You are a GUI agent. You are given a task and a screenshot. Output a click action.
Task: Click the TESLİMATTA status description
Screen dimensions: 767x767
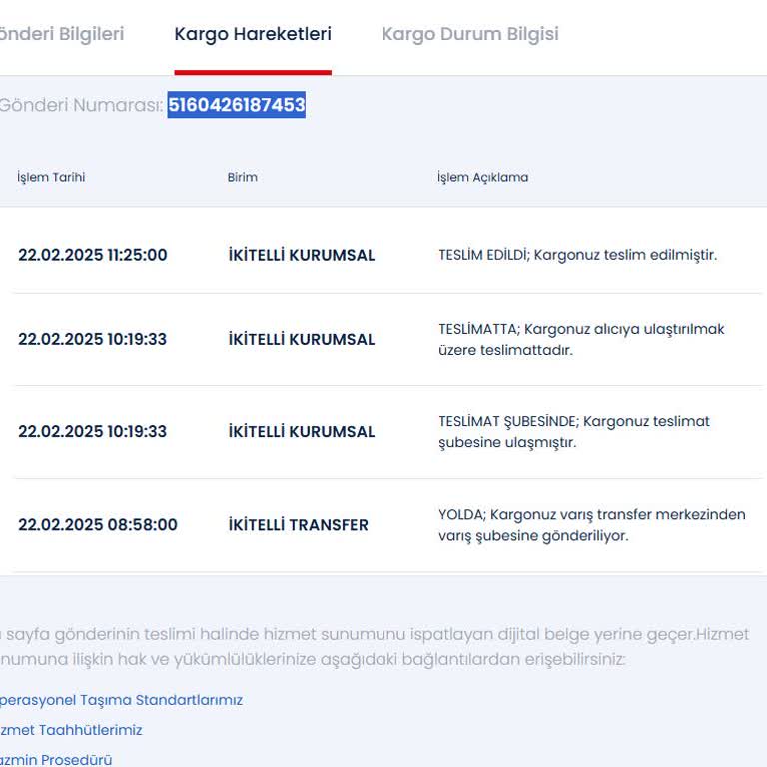click(581, 339)
